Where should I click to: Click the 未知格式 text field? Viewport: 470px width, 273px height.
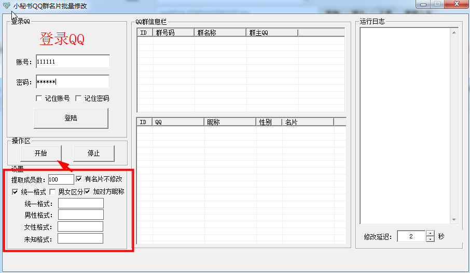click(80, 238)
